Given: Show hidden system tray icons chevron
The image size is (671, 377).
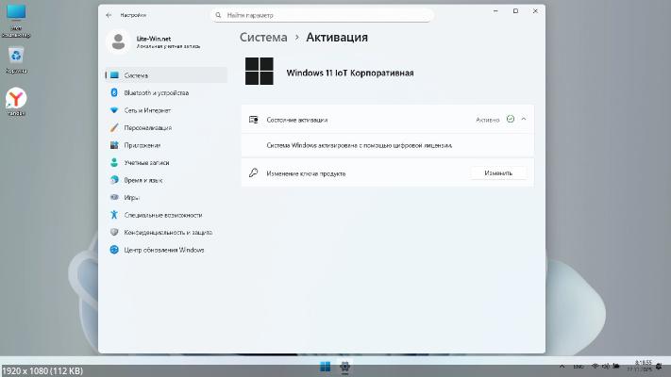Looking at the screenshot, I should tap(563, 366).
